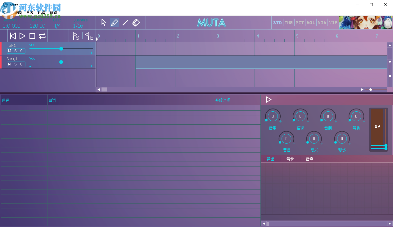The height and width of the screenshot is (227, 393).
Task: Activate the pen drawing tool
Action: (x=114, y=22)
